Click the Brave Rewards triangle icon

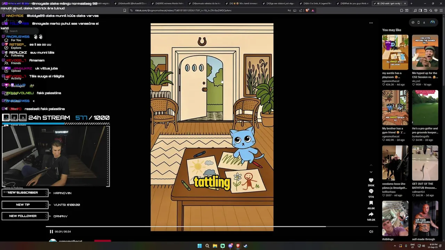(313, 10)
